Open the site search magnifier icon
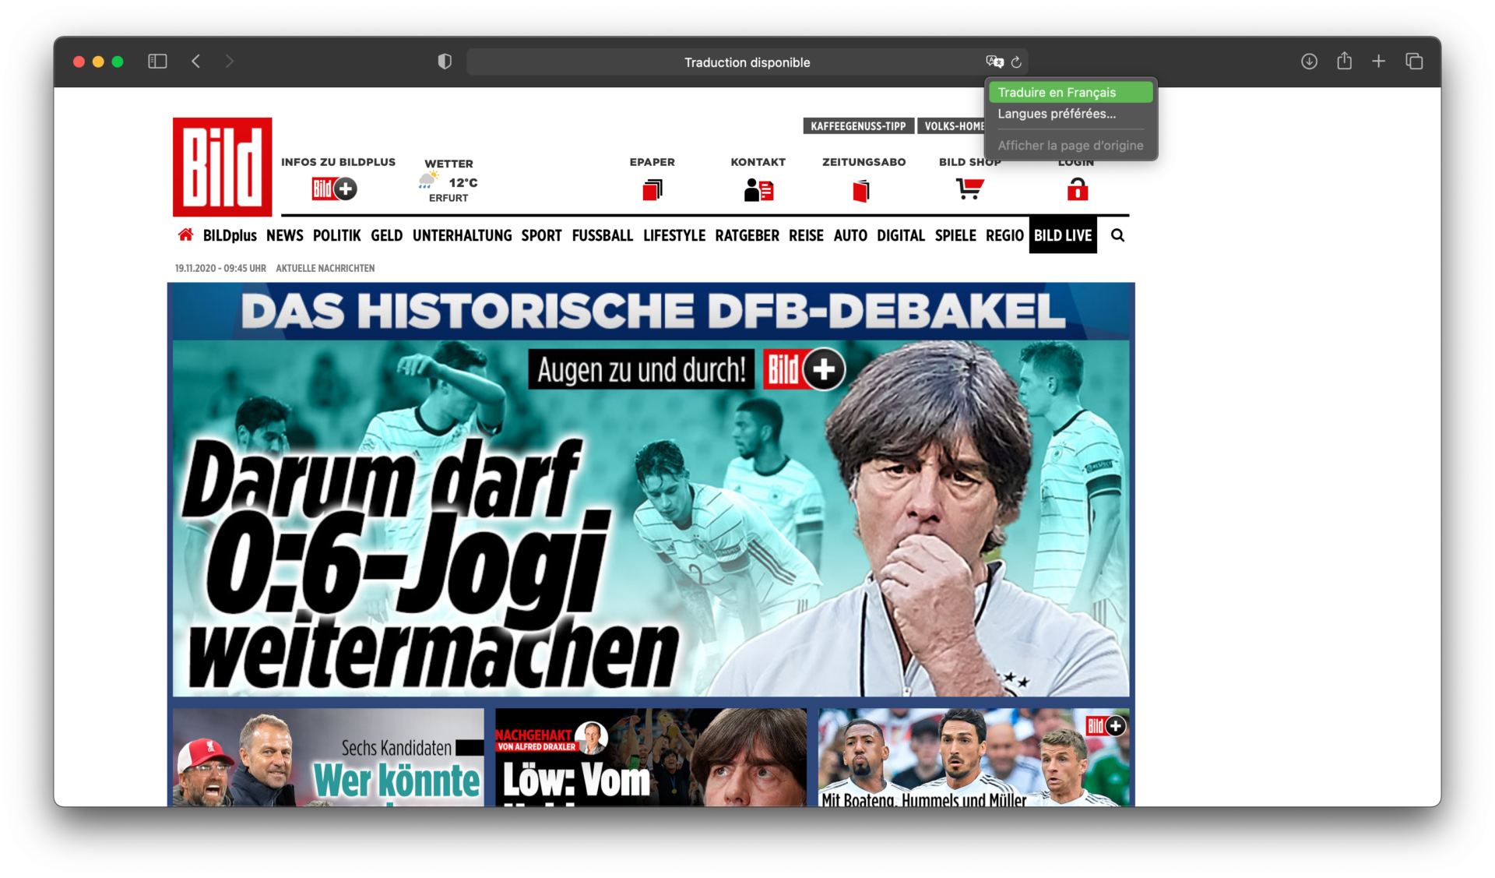 pos(1117,235)
